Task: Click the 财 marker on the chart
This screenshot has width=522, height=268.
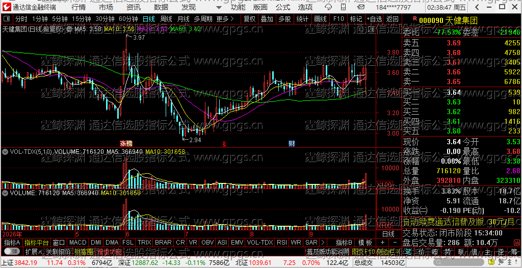Action: [x=292, y=144]
